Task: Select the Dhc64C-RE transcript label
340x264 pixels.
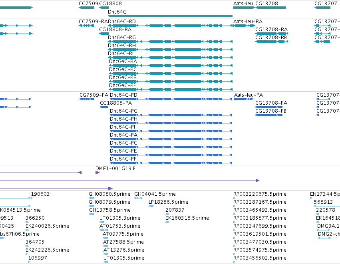Action: (x=123, y=77)
